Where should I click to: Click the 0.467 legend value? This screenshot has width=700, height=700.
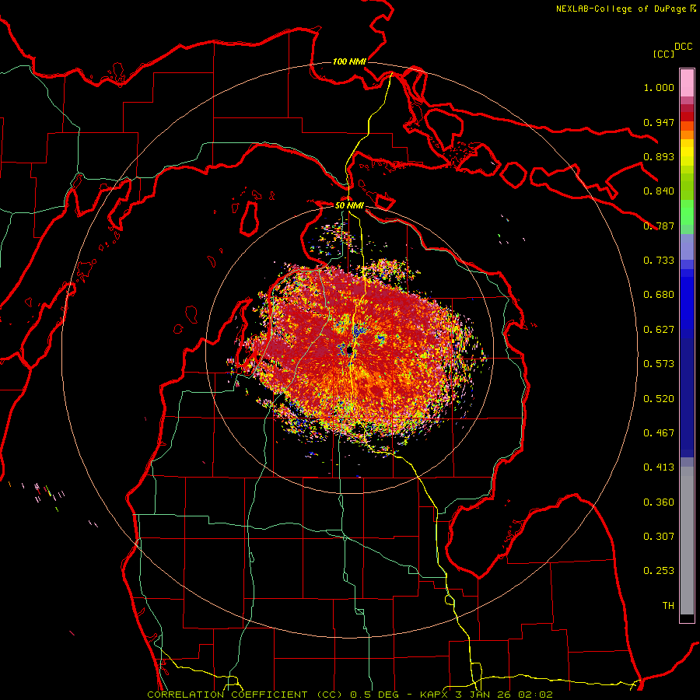click(x=659, y=433)
